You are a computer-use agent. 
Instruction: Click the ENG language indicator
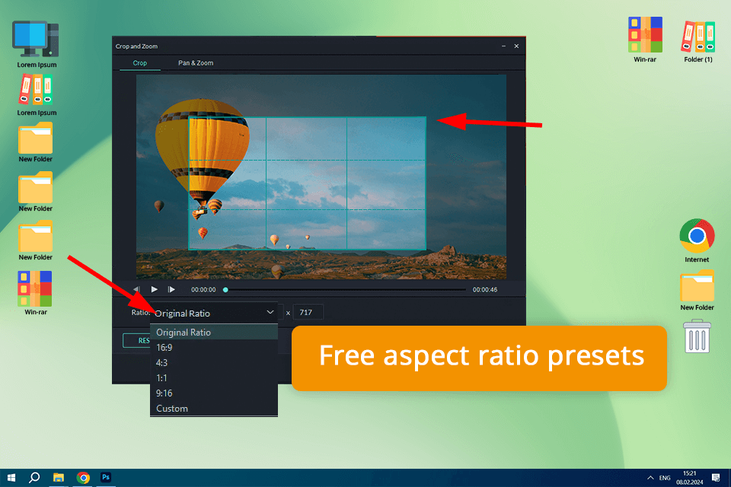point(665,478)
